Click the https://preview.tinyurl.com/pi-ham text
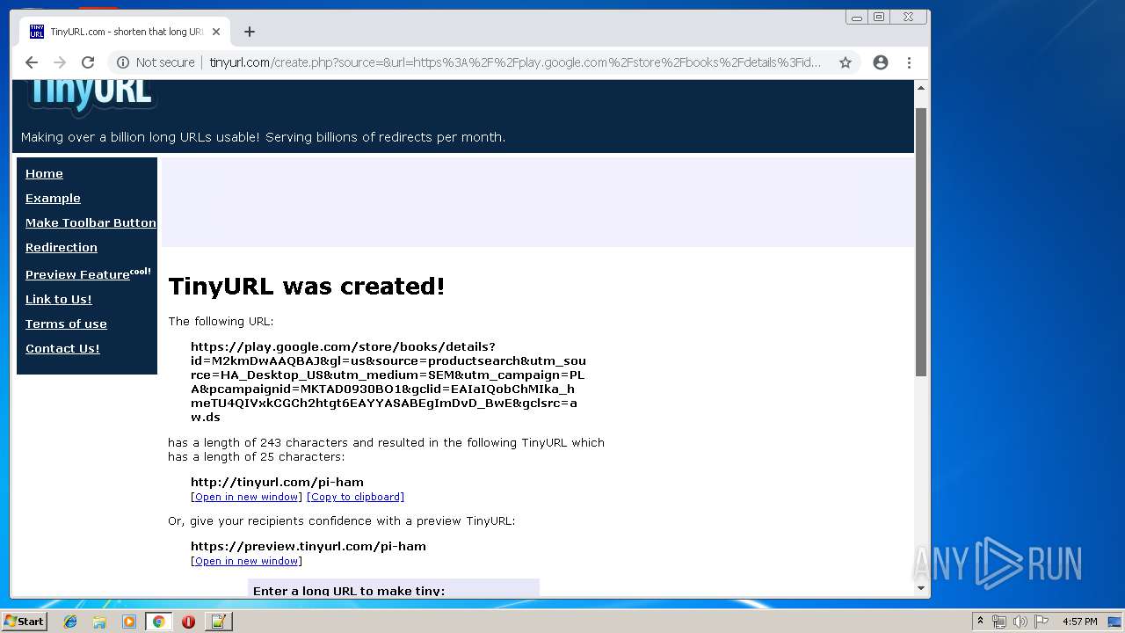Screen dimensions: 1125x633 tap(308, 546)
